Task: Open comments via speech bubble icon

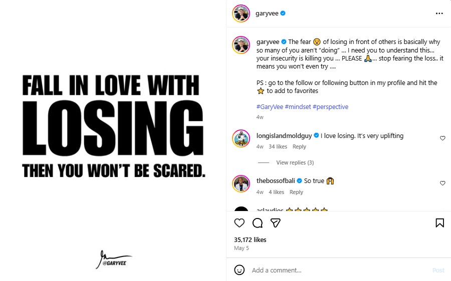Action: pos(258,223)
